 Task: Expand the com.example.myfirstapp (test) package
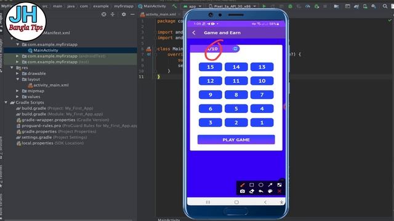click(18, 62)
